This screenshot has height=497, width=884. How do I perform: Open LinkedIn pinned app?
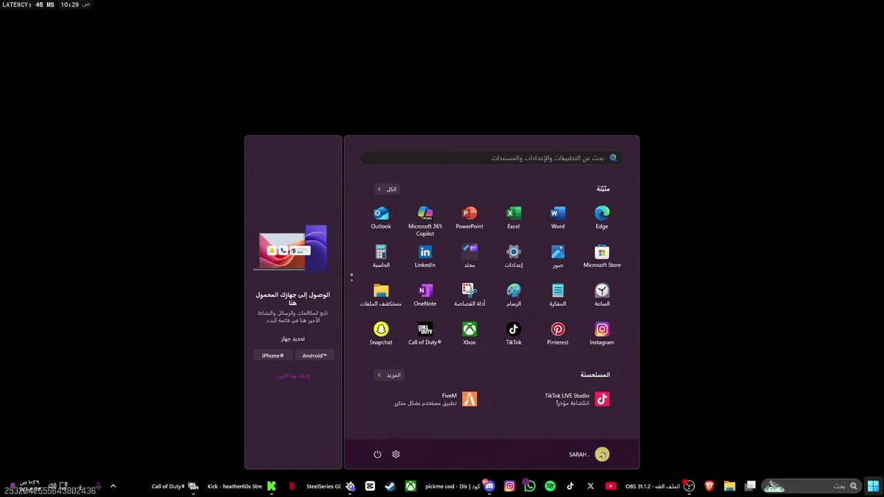(425, 256)
